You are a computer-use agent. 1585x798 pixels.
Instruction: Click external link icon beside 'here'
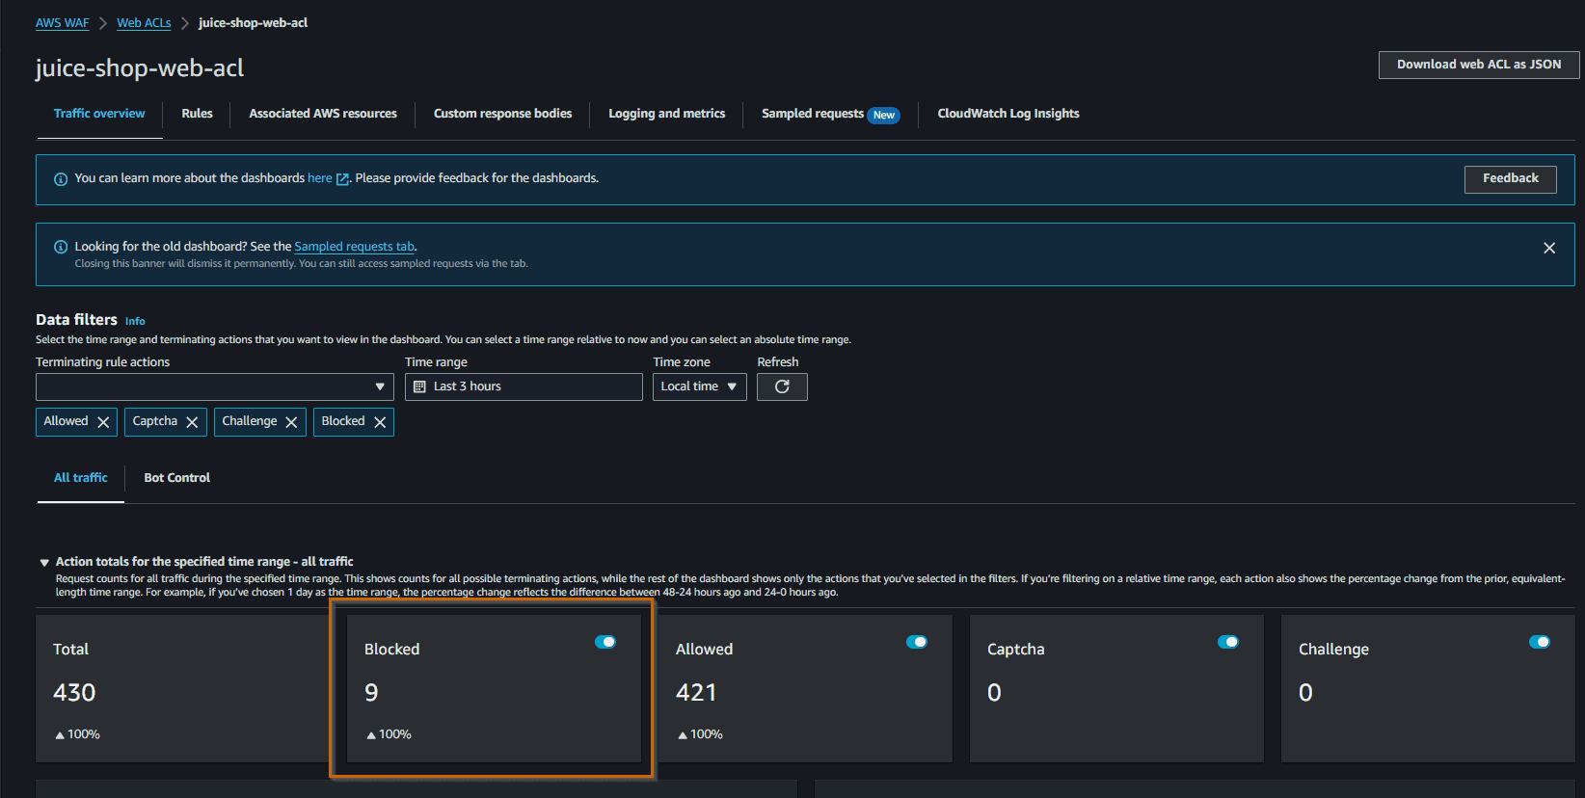tap(342, 179)
